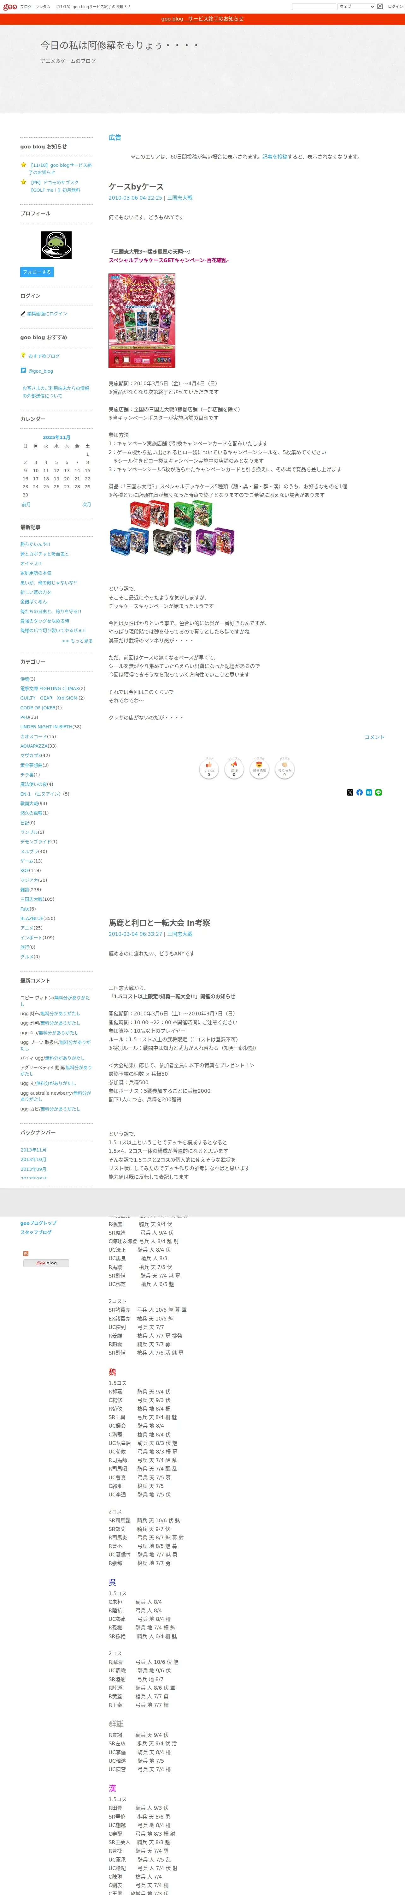Viewport: 405px width, 1895px height.
Task: Open the スタッフブログ link
Action: tap(36, 1232)
